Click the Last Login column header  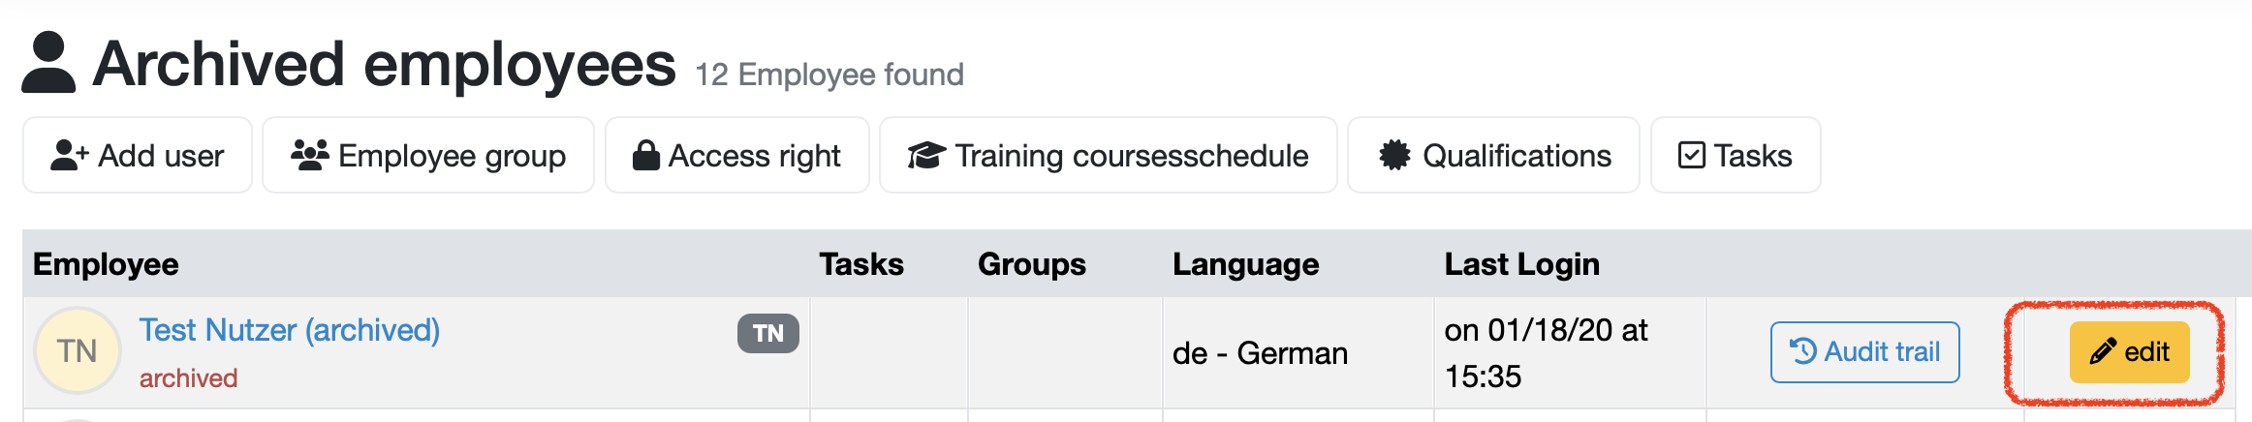(x=1521, y=264)
